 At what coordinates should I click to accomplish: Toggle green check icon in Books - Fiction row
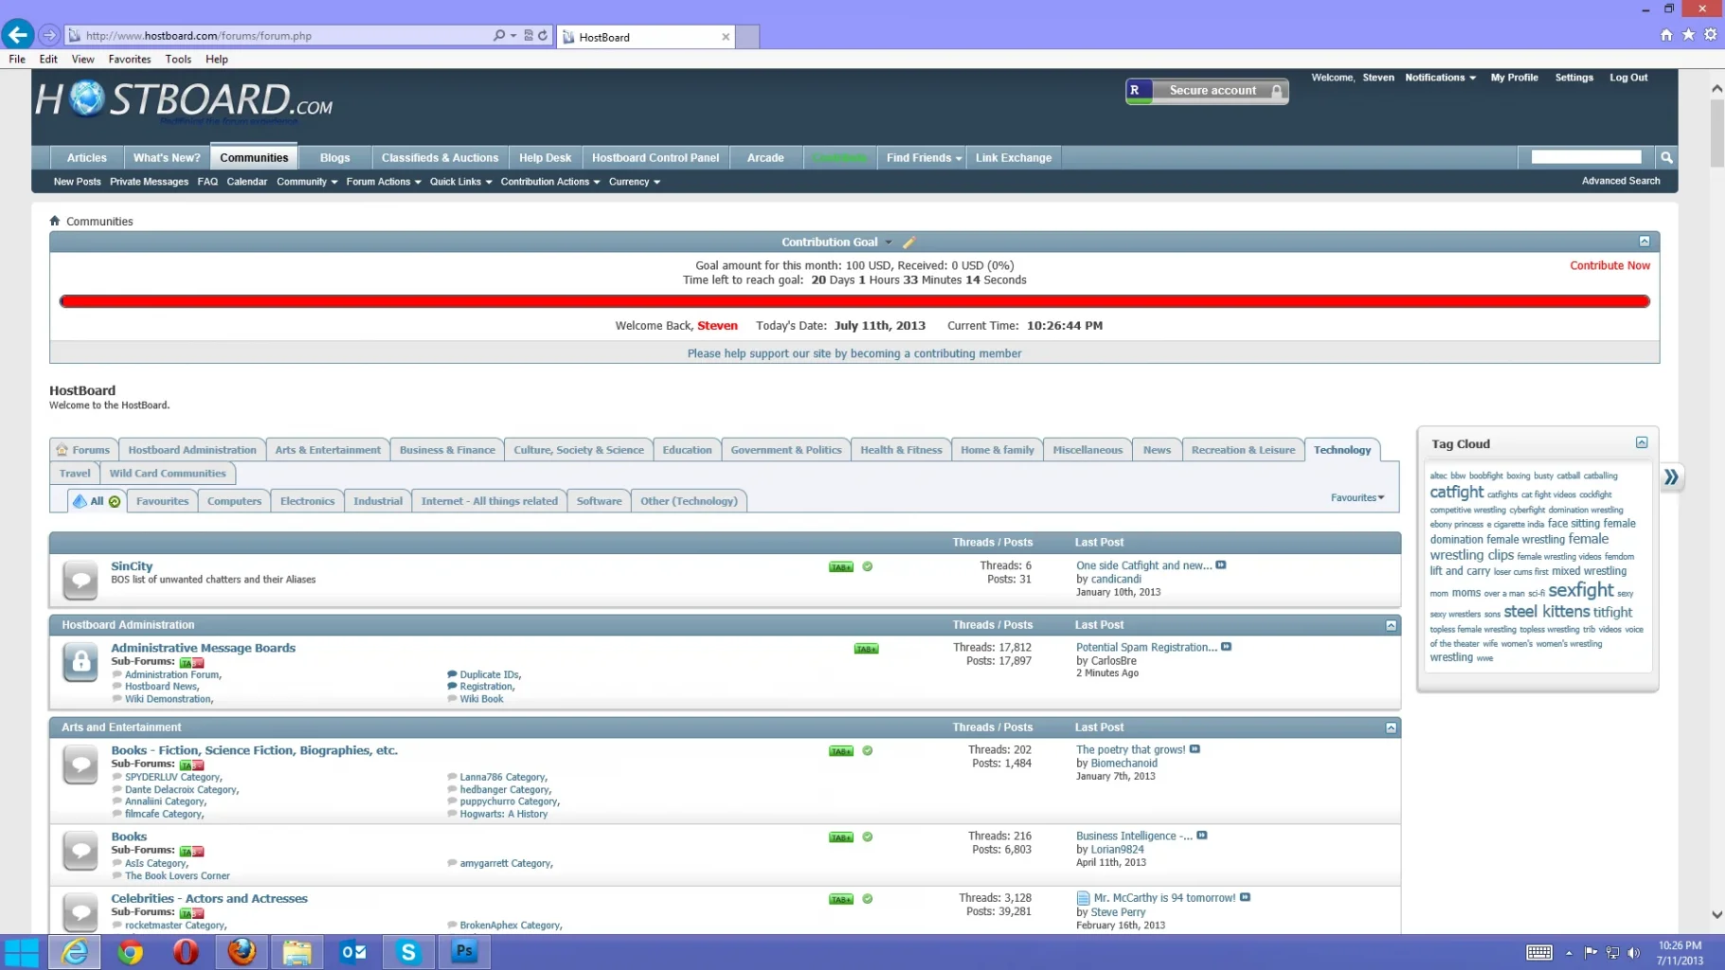click(x=868, y=751)
